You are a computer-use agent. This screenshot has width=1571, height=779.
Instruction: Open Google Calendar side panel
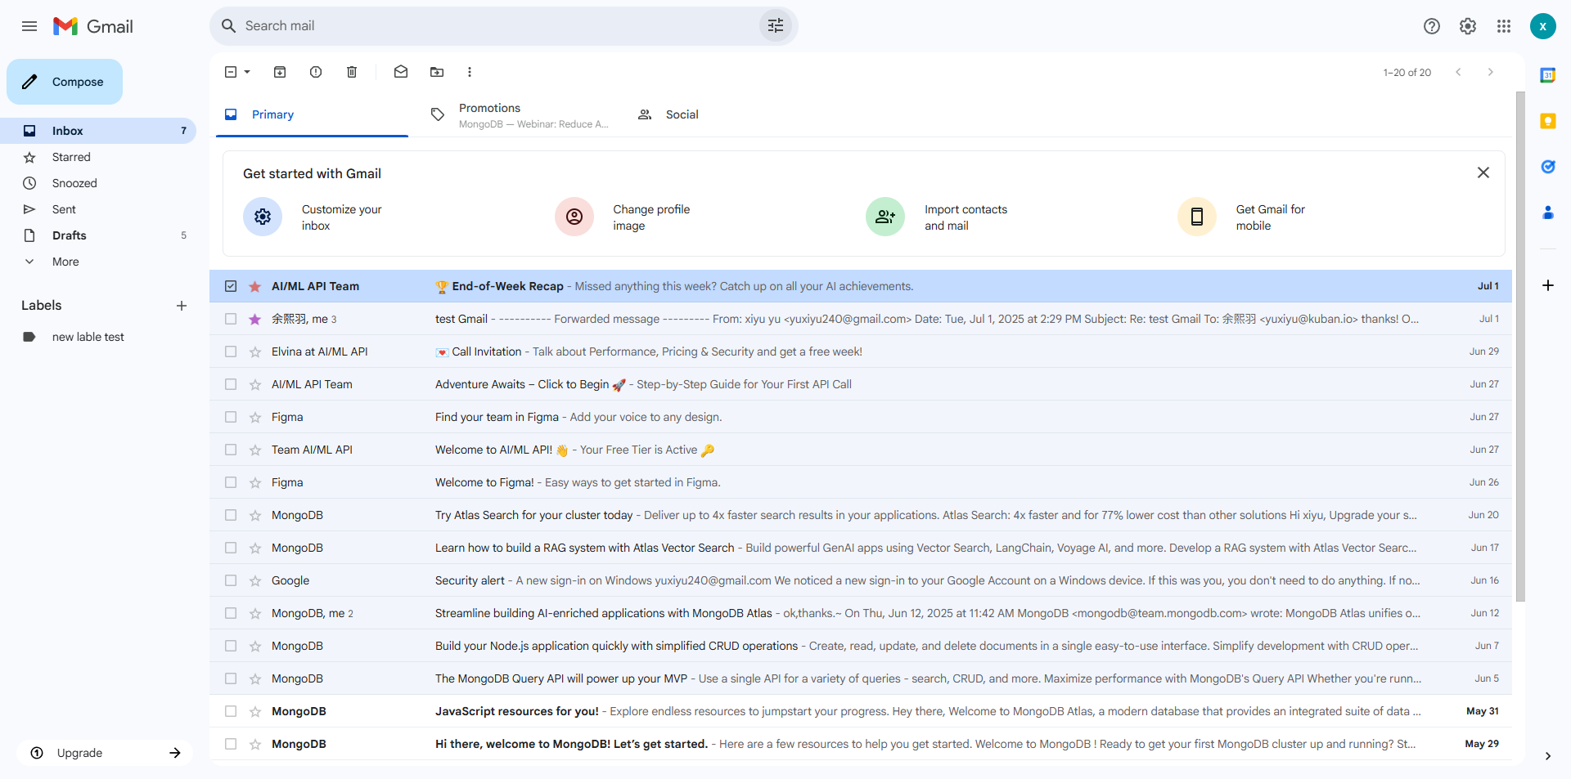click(1548, 75)
